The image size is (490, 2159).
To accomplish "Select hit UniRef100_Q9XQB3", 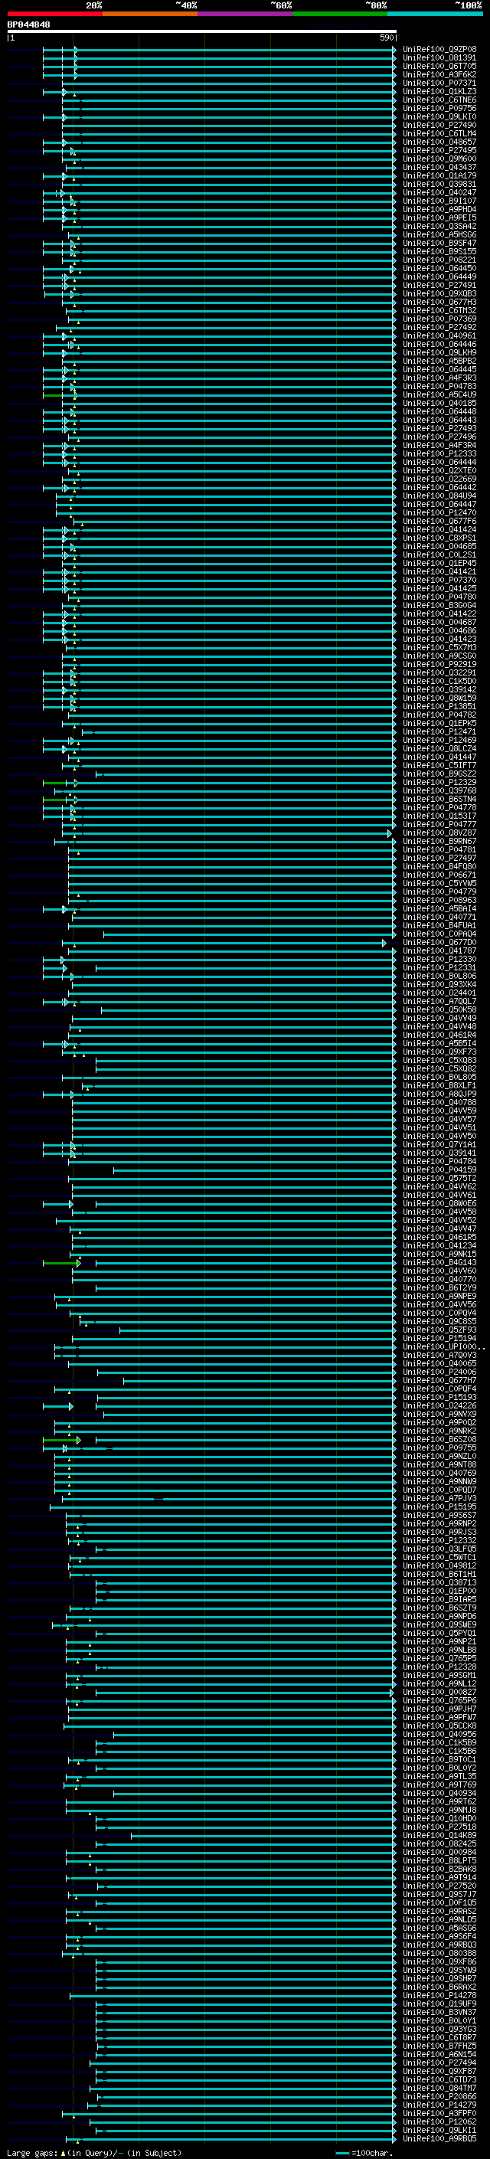I will [x=439, y=294].
